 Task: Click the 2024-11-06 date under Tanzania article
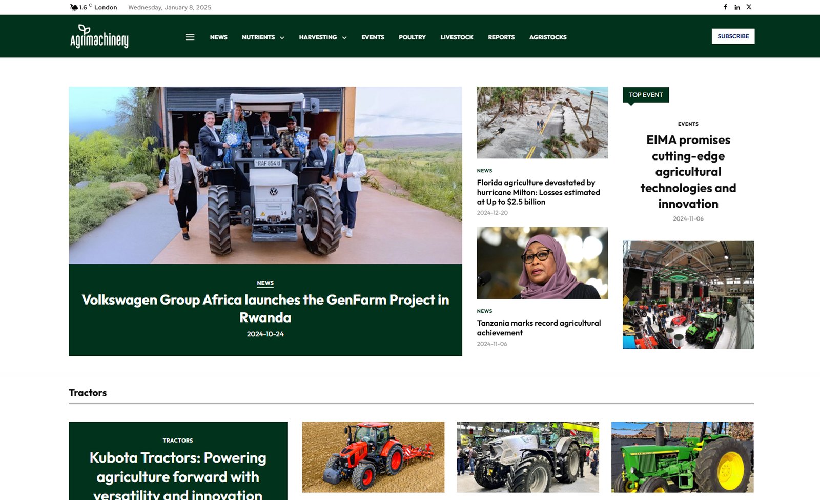492,344
